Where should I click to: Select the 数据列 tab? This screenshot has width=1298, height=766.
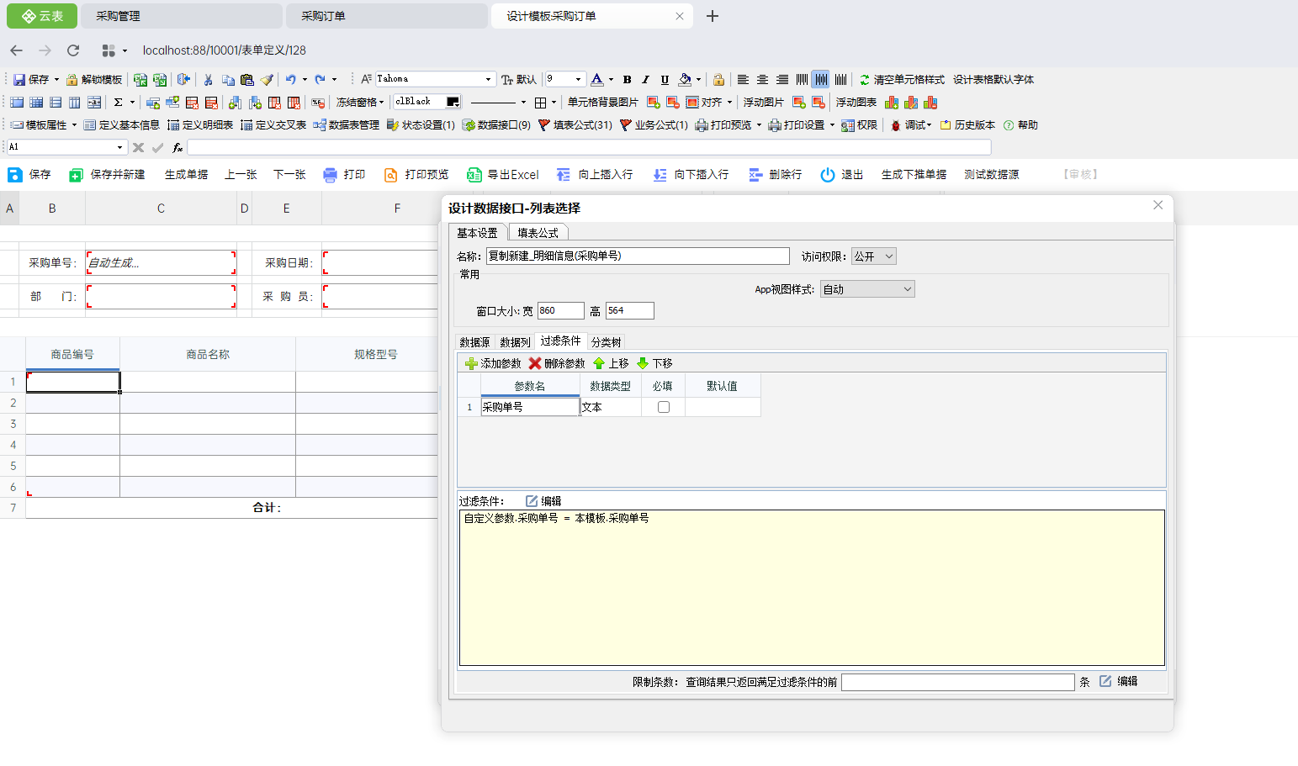click(x=515, y=342)
